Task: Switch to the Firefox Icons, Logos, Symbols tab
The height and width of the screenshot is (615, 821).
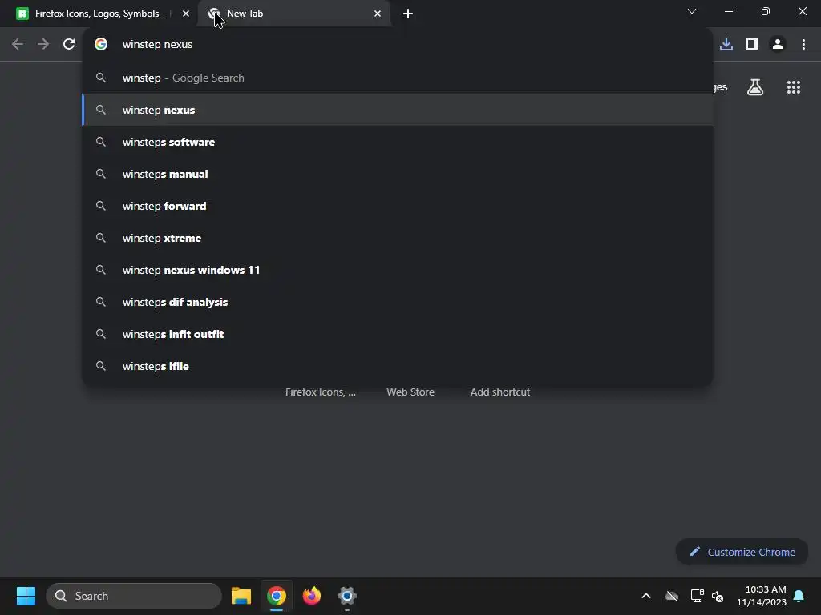Action: [103, 14]
